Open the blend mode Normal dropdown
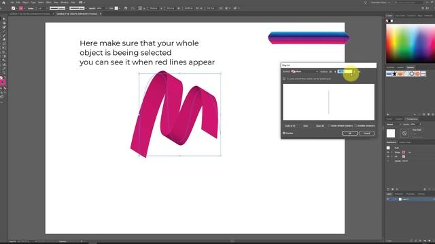435x244 pixels. (394, 124)
